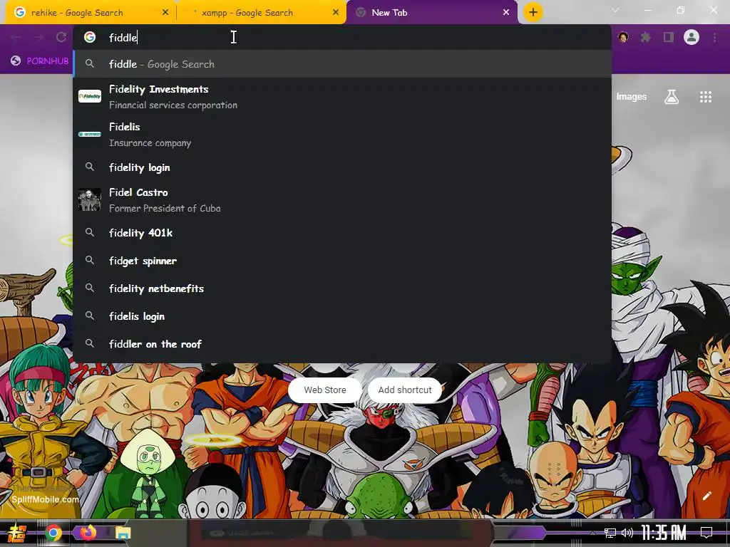
Task: Choose the Fidel Castro suggestion
Action: [x=342, y=200]
